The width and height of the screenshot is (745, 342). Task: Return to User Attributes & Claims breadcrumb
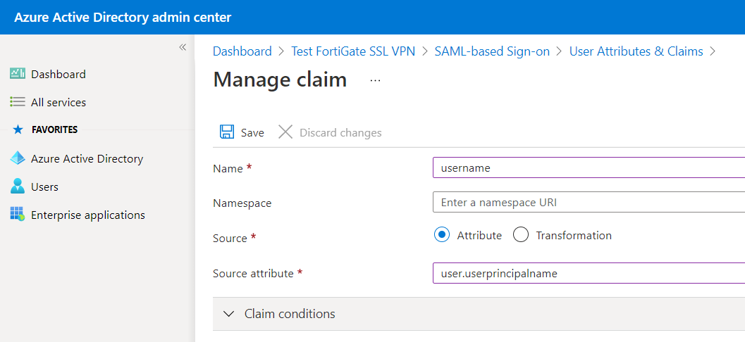click(x=636, y=51)
